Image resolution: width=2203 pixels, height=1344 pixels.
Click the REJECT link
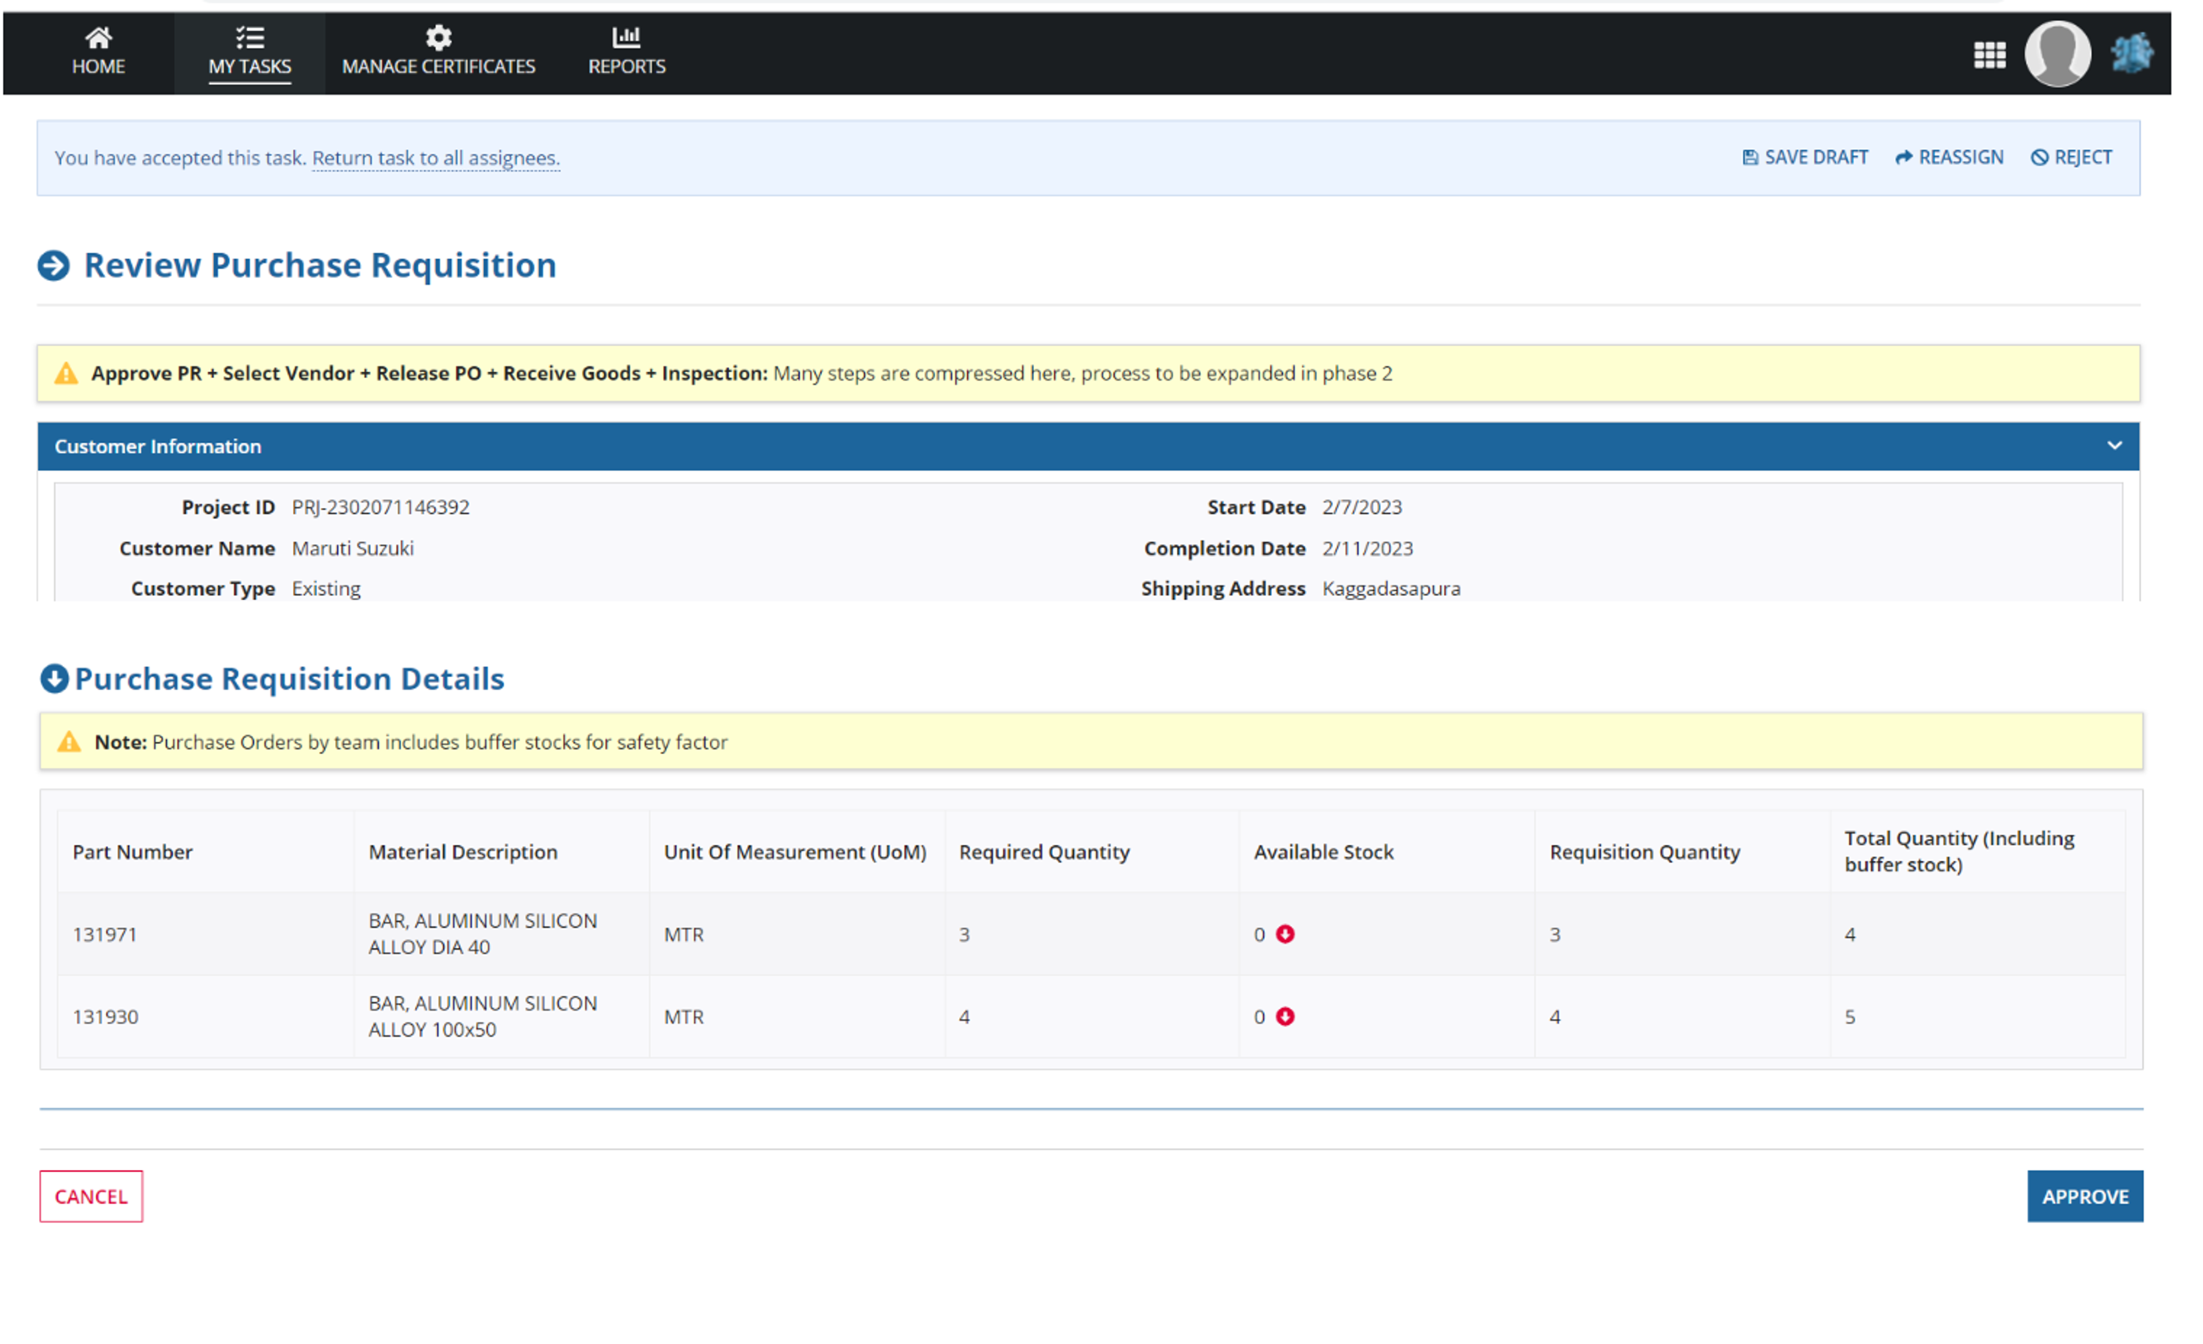click(2070, 158)
